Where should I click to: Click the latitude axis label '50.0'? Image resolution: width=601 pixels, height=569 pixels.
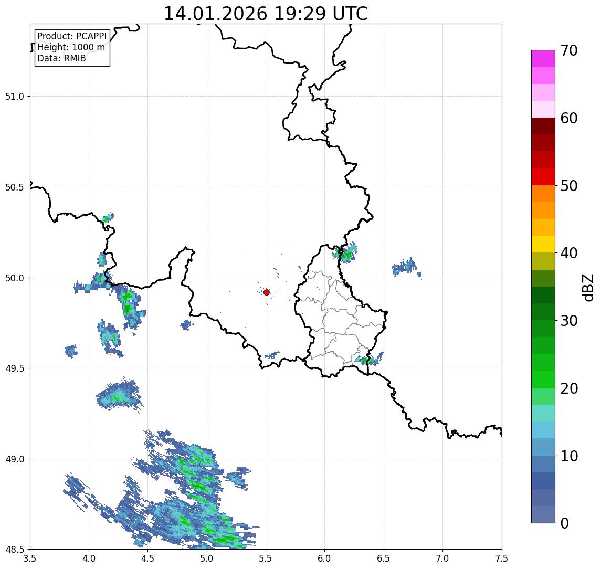pos(15,278)
